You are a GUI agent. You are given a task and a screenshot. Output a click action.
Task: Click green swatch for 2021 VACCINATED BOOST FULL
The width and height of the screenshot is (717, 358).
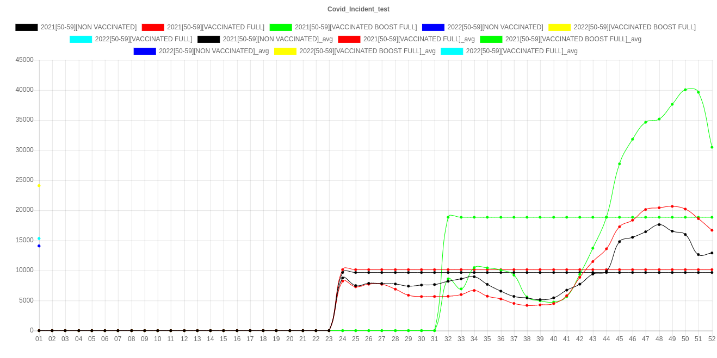[x=280, y=27]
